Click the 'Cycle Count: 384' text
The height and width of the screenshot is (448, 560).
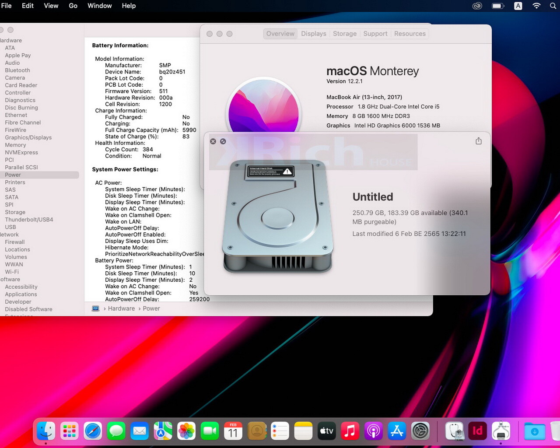click(129, 150)
